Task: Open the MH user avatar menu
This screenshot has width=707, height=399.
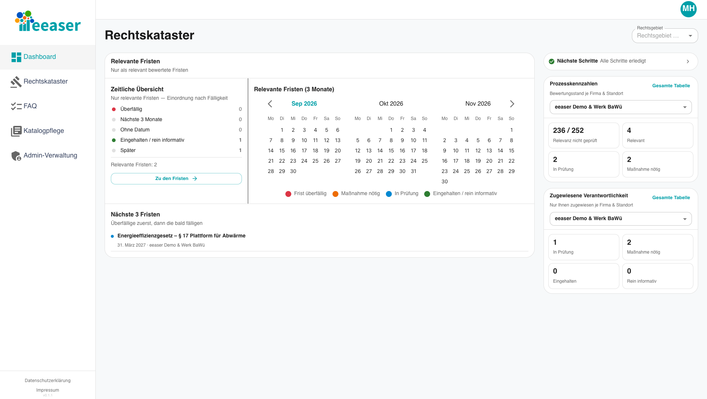Action: pyautogui.click(x=688, y=9)
